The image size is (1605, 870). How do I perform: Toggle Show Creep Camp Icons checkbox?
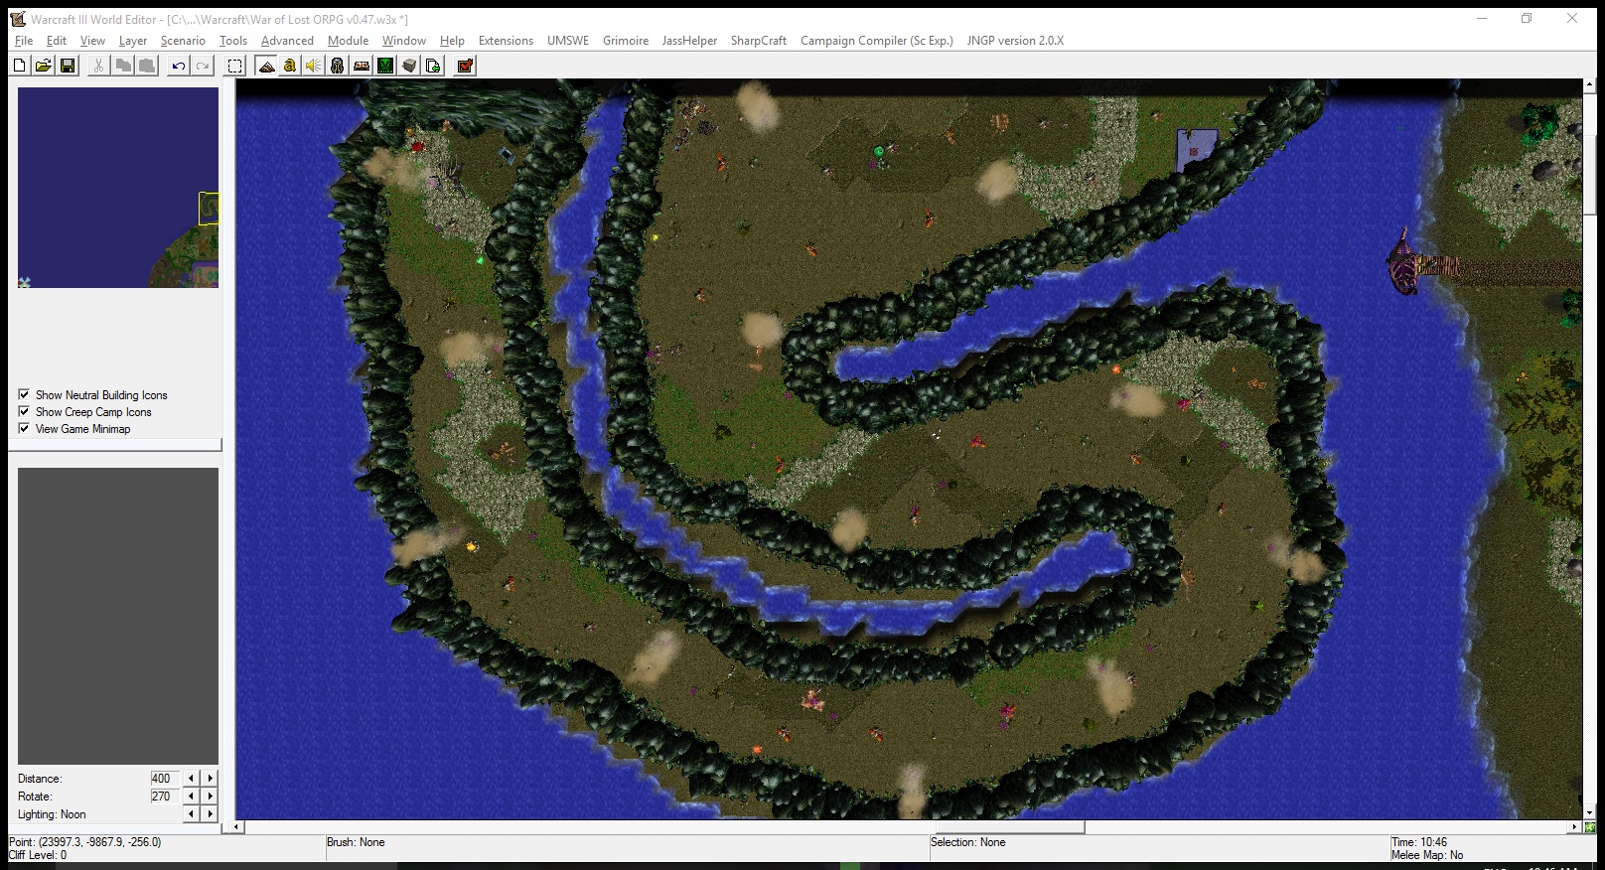pyautogui.click(x=24, y=411)
